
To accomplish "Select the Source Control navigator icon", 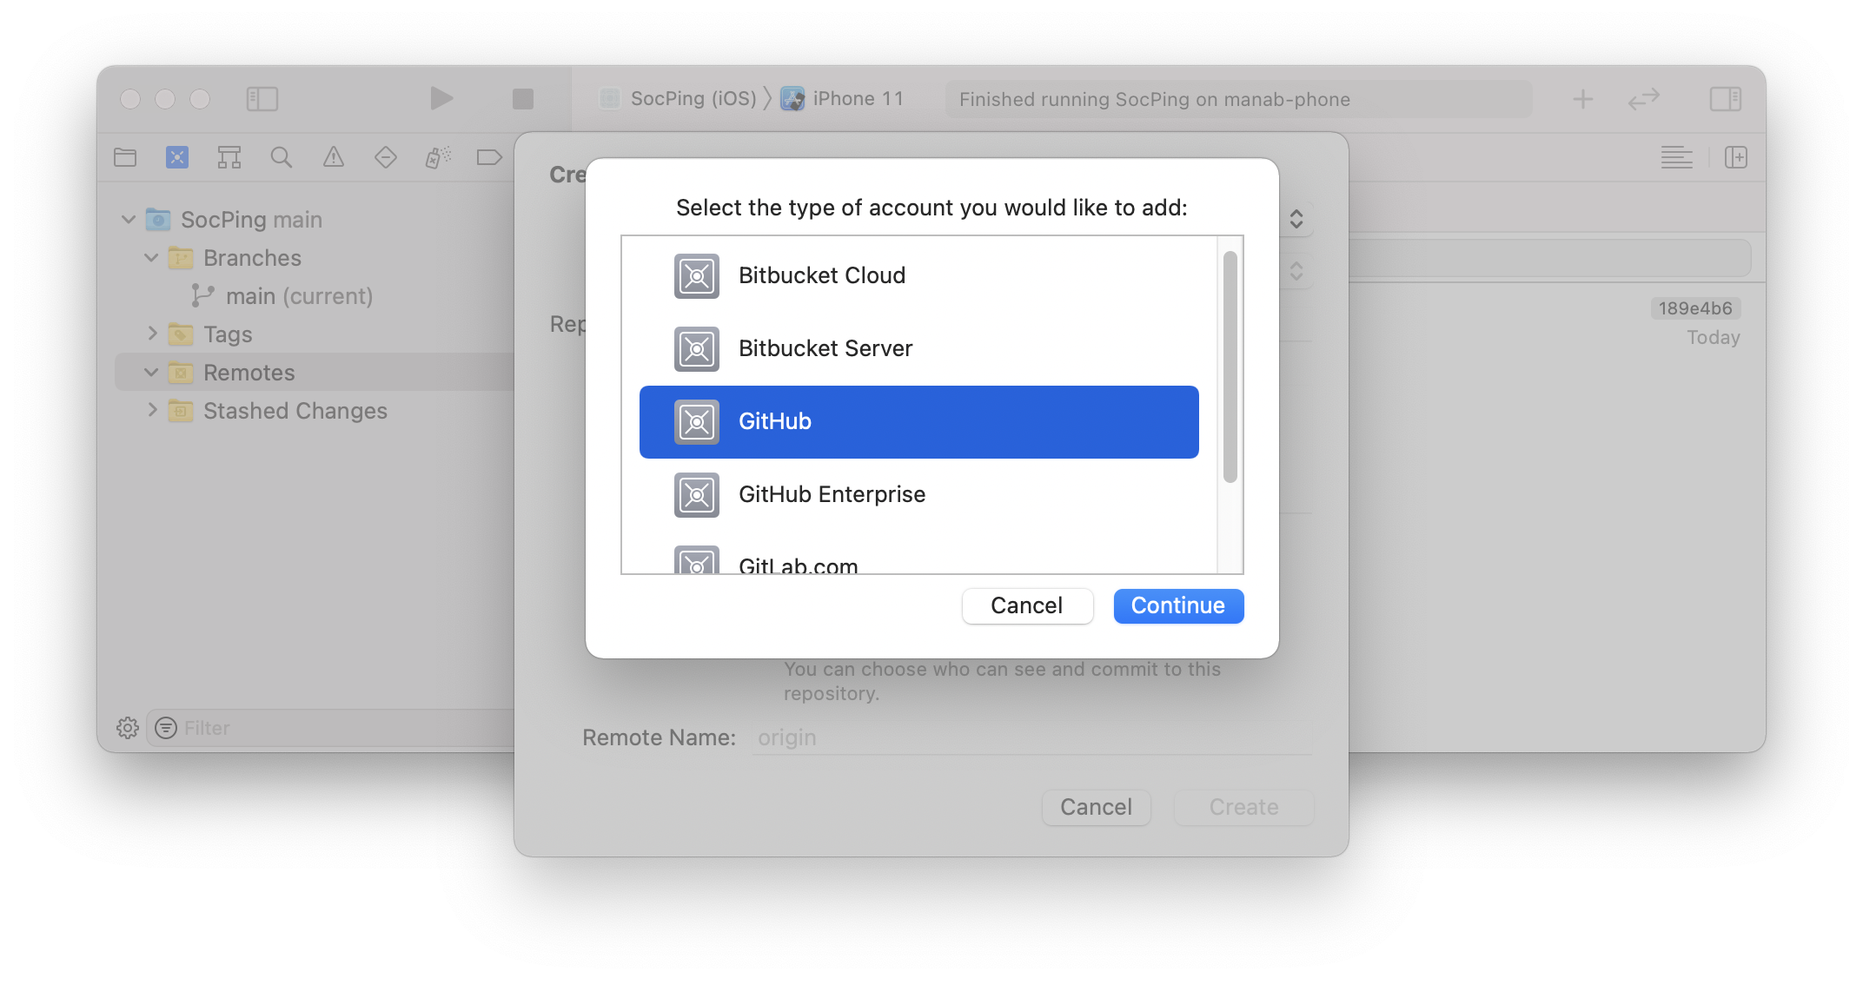I will (x=177, y=157).
